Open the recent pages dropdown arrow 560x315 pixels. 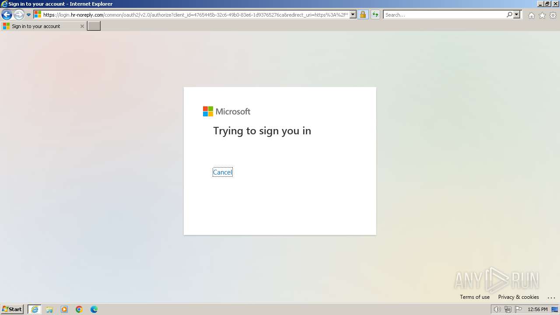point(28,15)
